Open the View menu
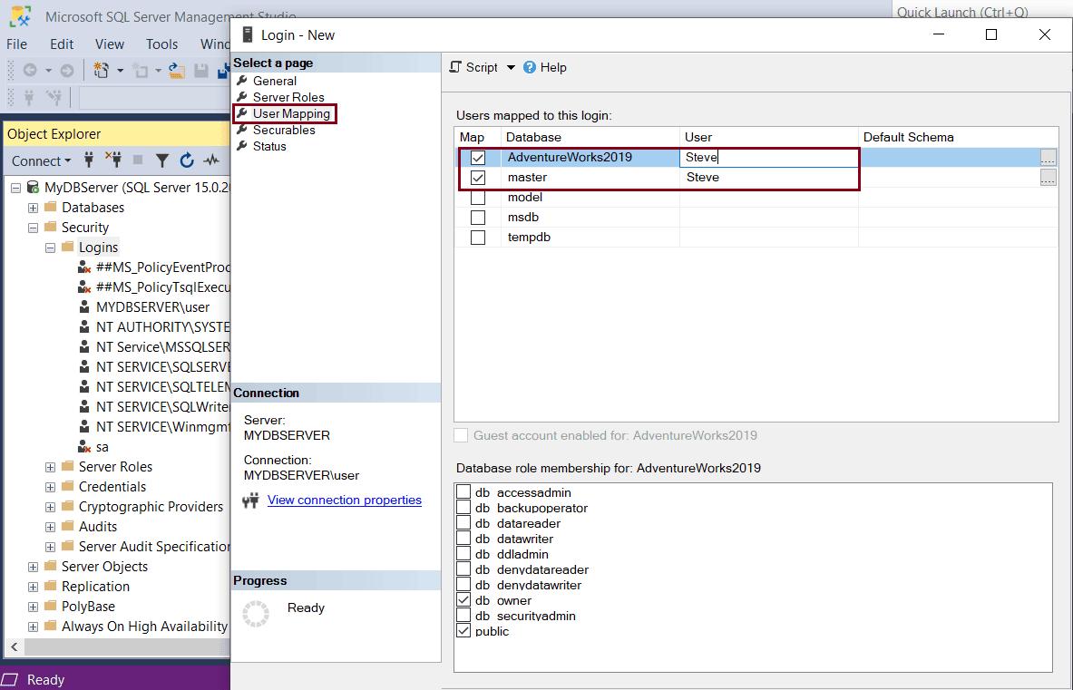The width and height of the screenshot is (1073, 690). point(109,44)
